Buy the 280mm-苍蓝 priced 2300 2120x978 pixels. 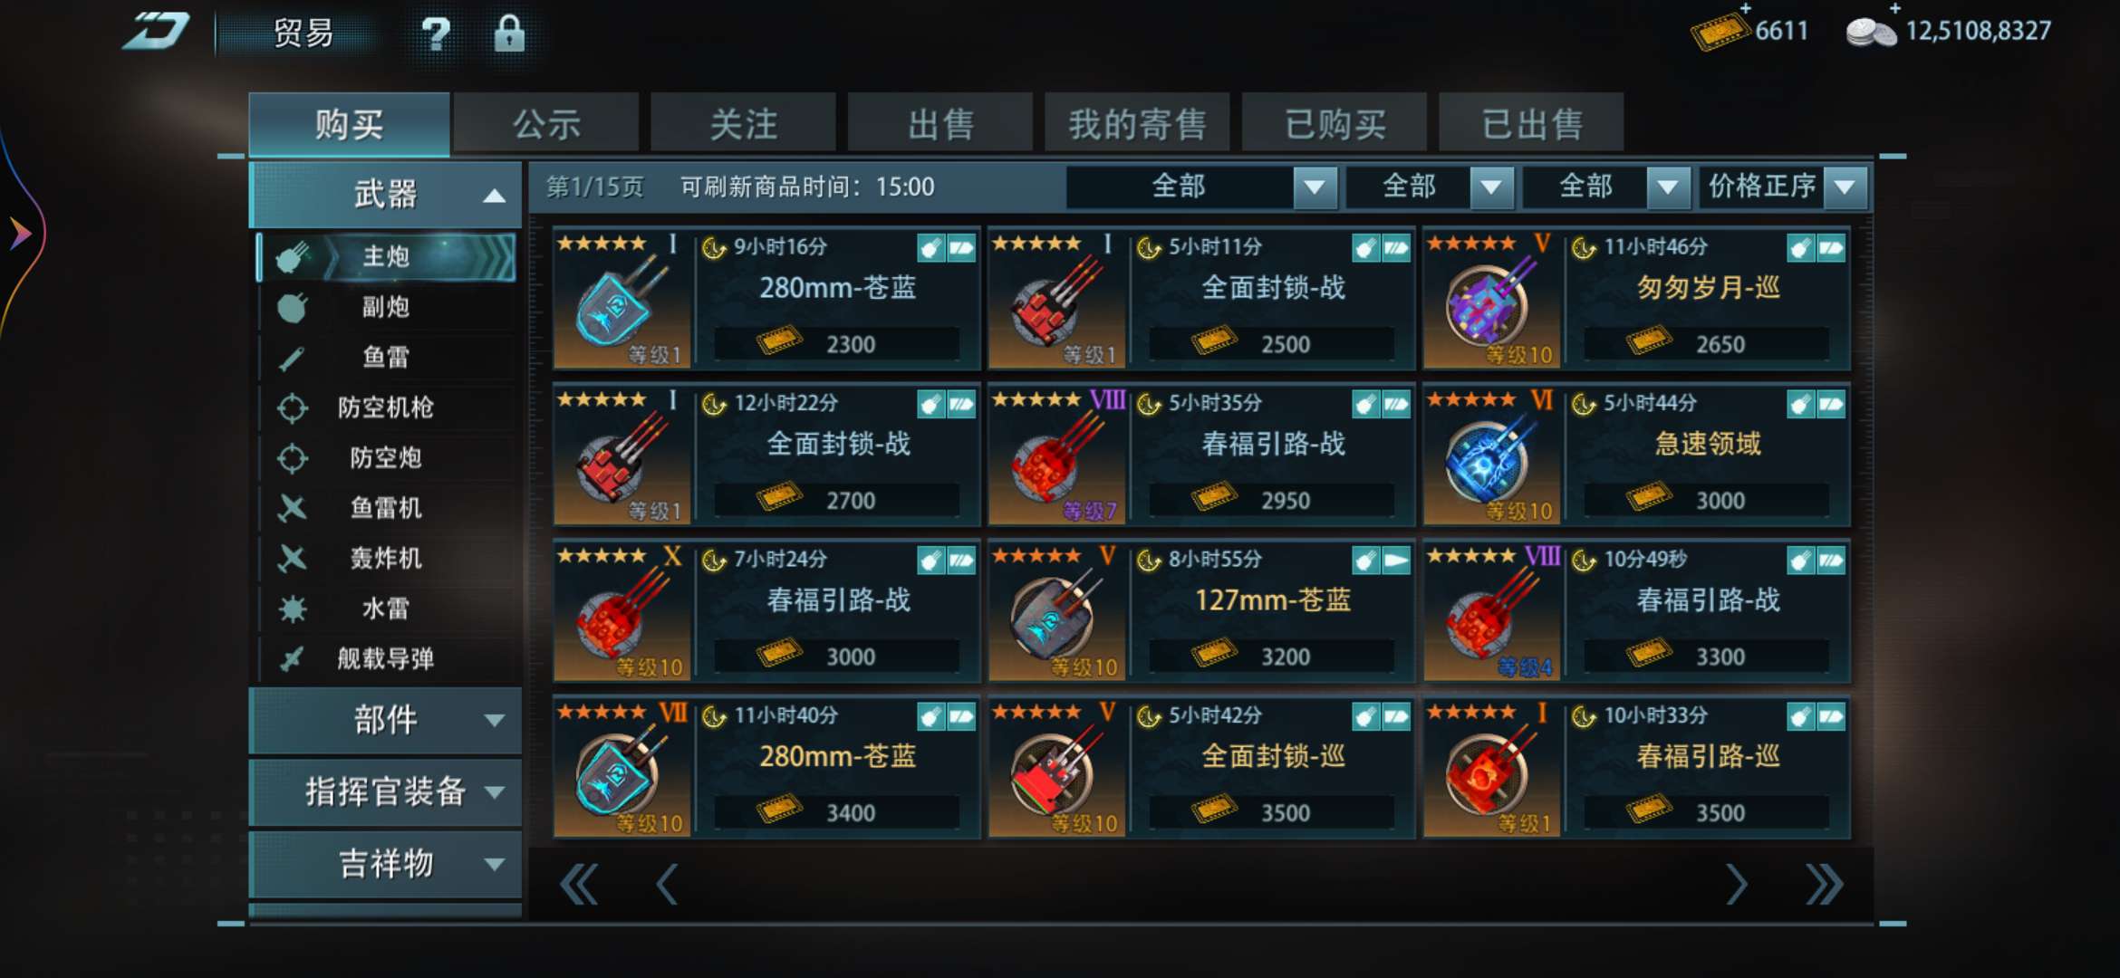coord(766,299)
